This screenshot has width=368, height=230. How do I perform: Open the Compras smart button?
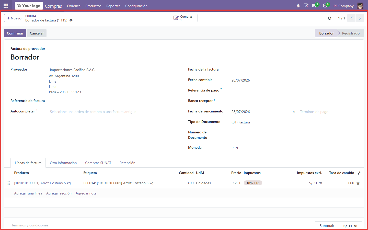tap(184, 18)
